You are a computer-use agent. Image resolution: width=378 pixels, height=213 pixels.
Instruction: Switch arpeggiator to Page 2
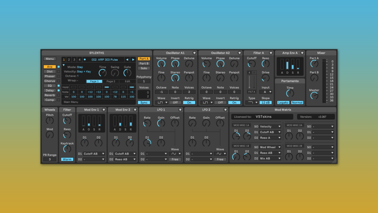tap(111, 81)
